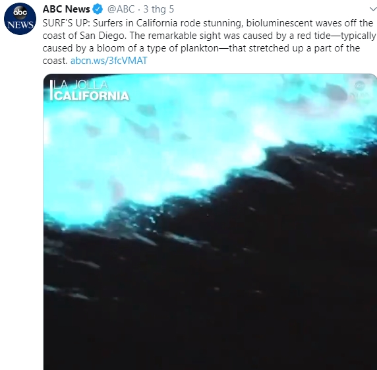This screenshot has height=370, width=377.
Task: Open the @ABC handle profile
Action: pos(121,9)
